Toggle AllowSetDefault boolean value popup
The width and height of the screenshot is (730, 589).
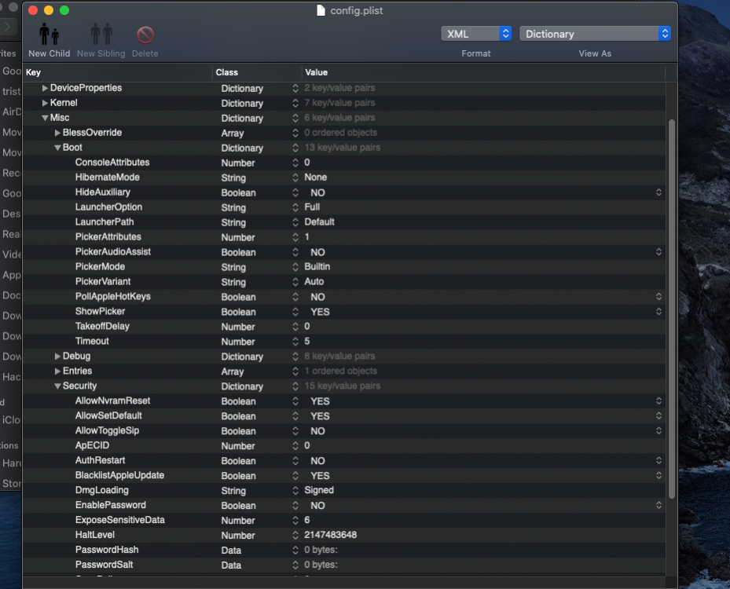tap(658, 415)
